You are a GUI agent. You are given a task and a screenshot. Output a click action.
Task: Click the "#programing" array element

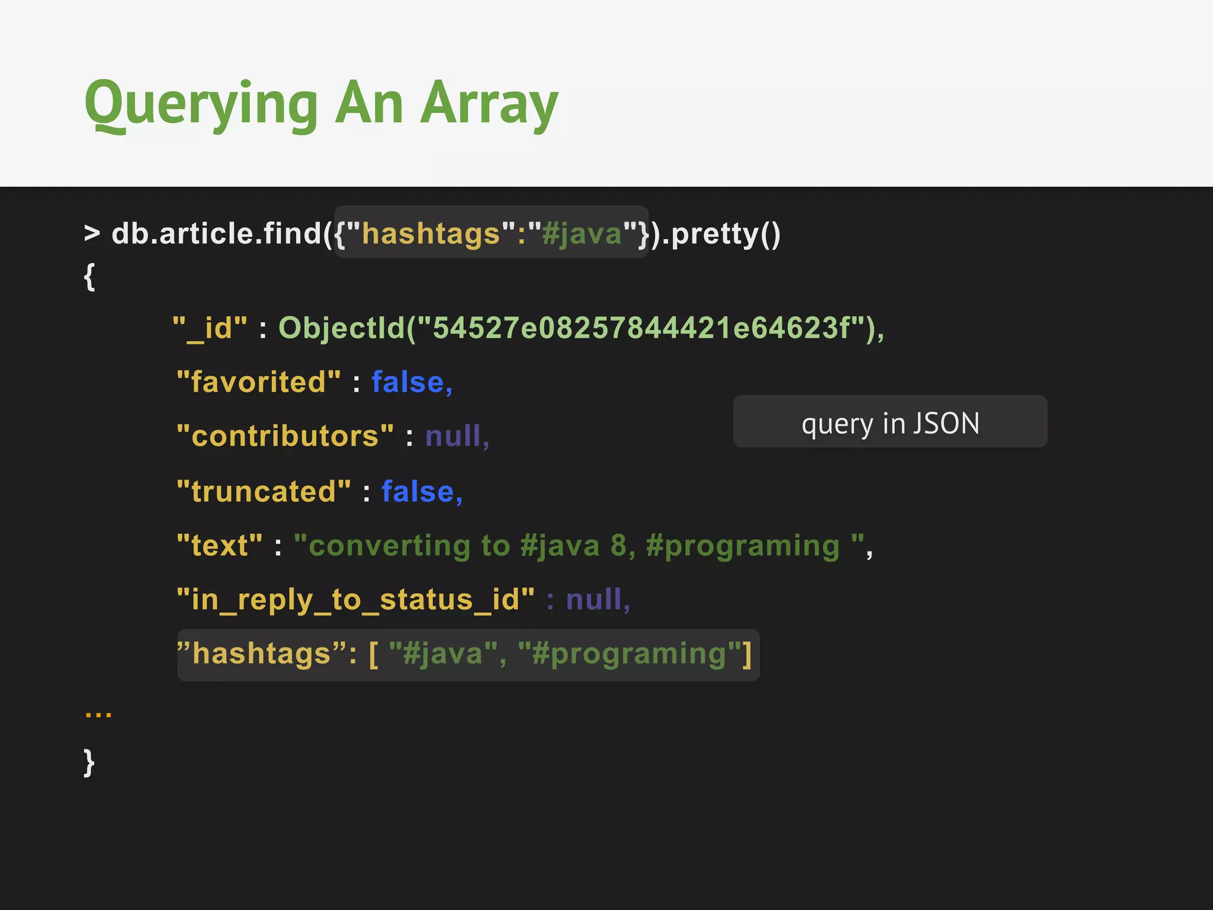tap(630, 655)
